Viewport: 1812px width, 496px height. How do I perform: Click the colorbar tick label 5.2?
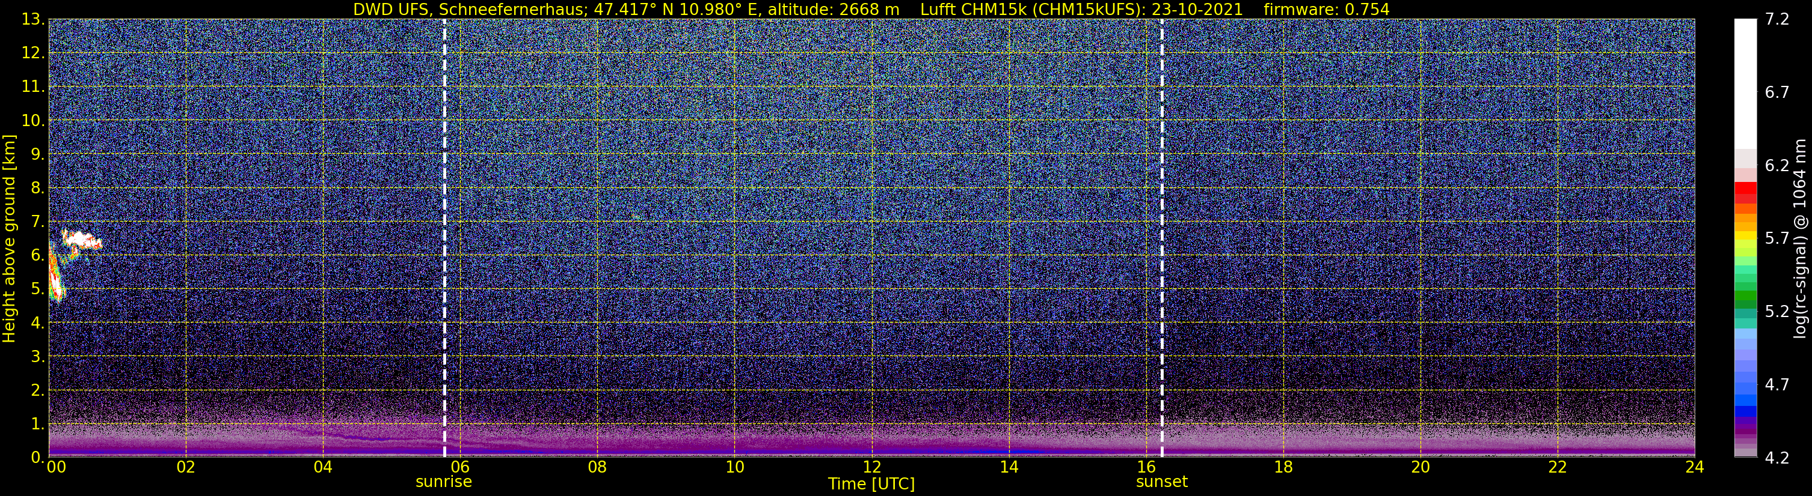tap(1777, 312)
